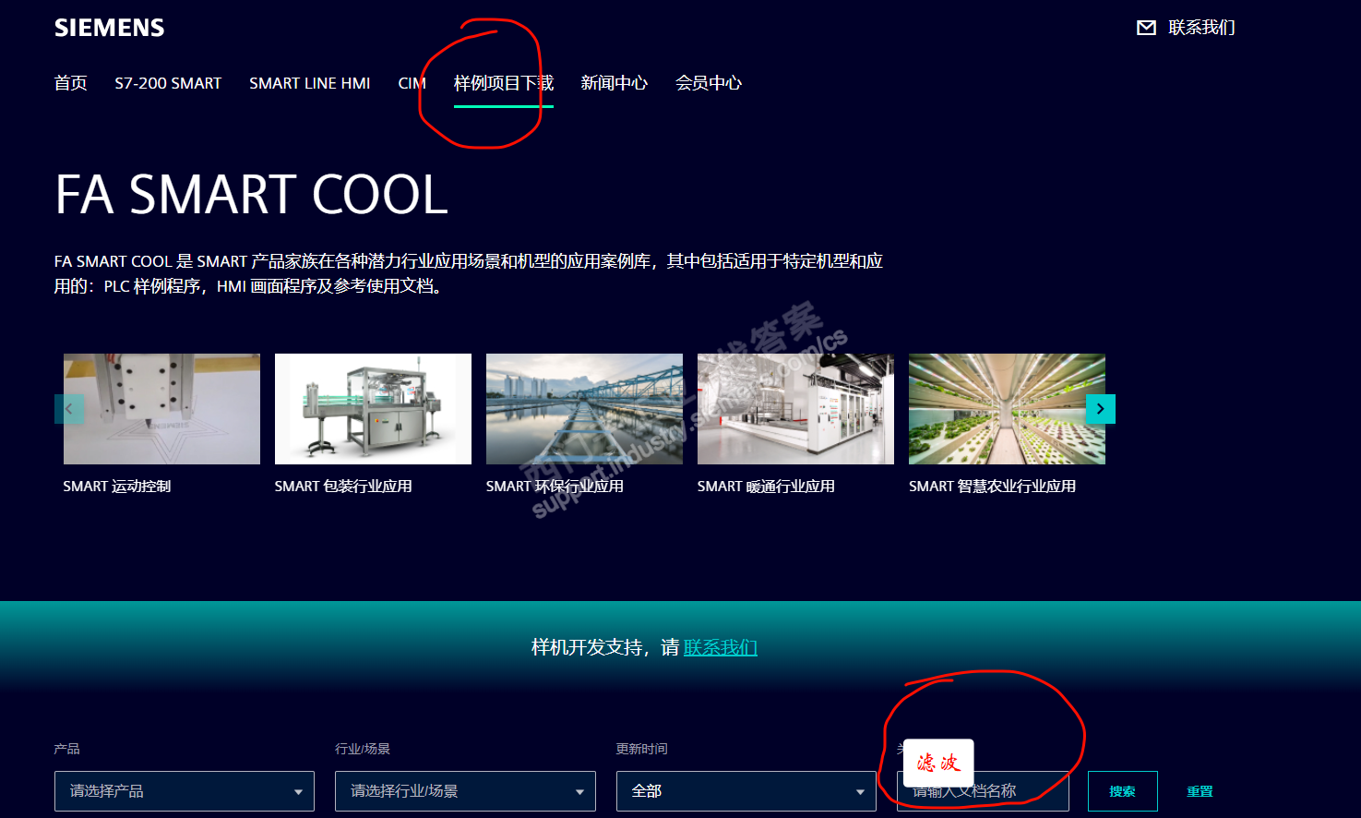Open the SMART 智慧农业行业应用 thumbnail image
The height and width of the screenshot is (818, 1361).
(x=1007, y=409)
